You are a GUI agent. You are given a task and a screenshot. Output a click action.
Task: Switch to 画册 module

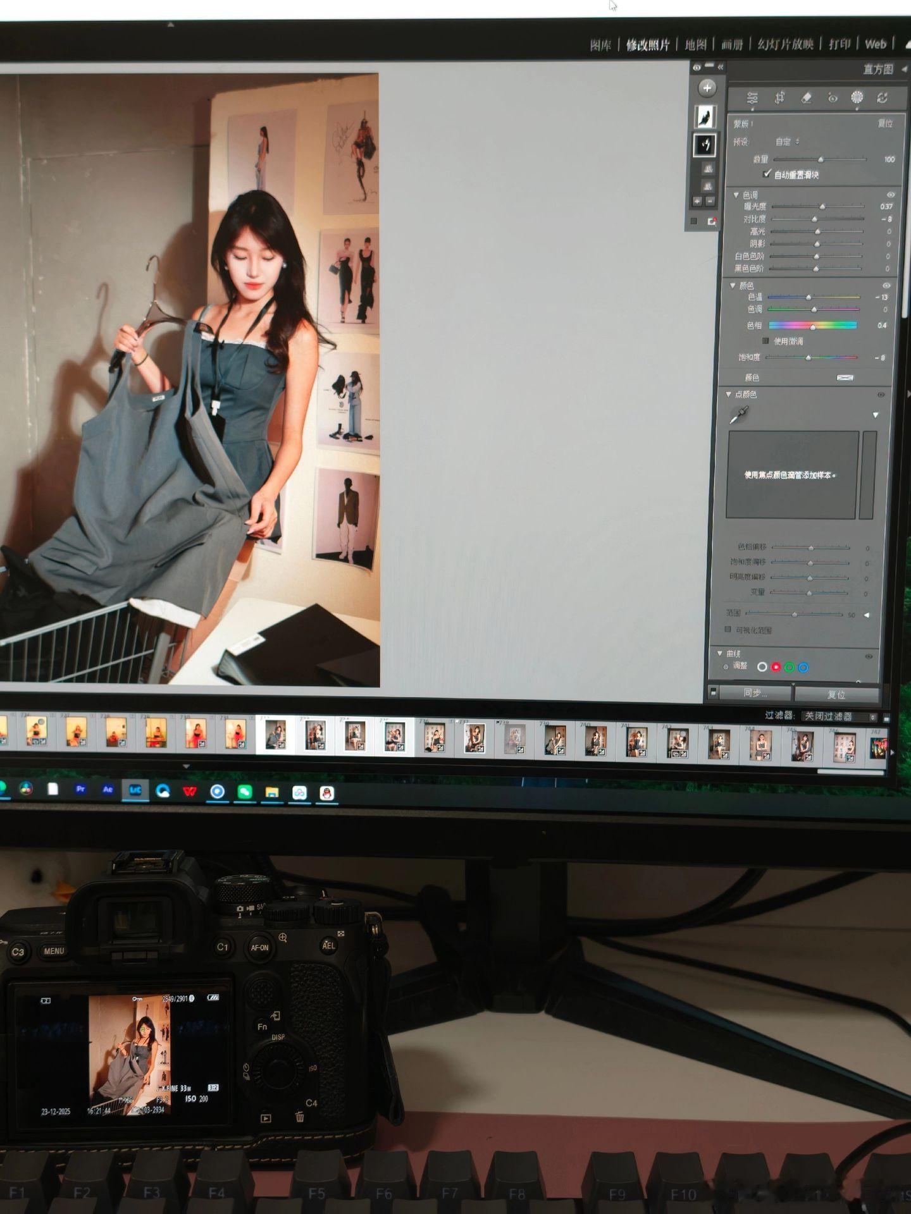pos(732,44)
